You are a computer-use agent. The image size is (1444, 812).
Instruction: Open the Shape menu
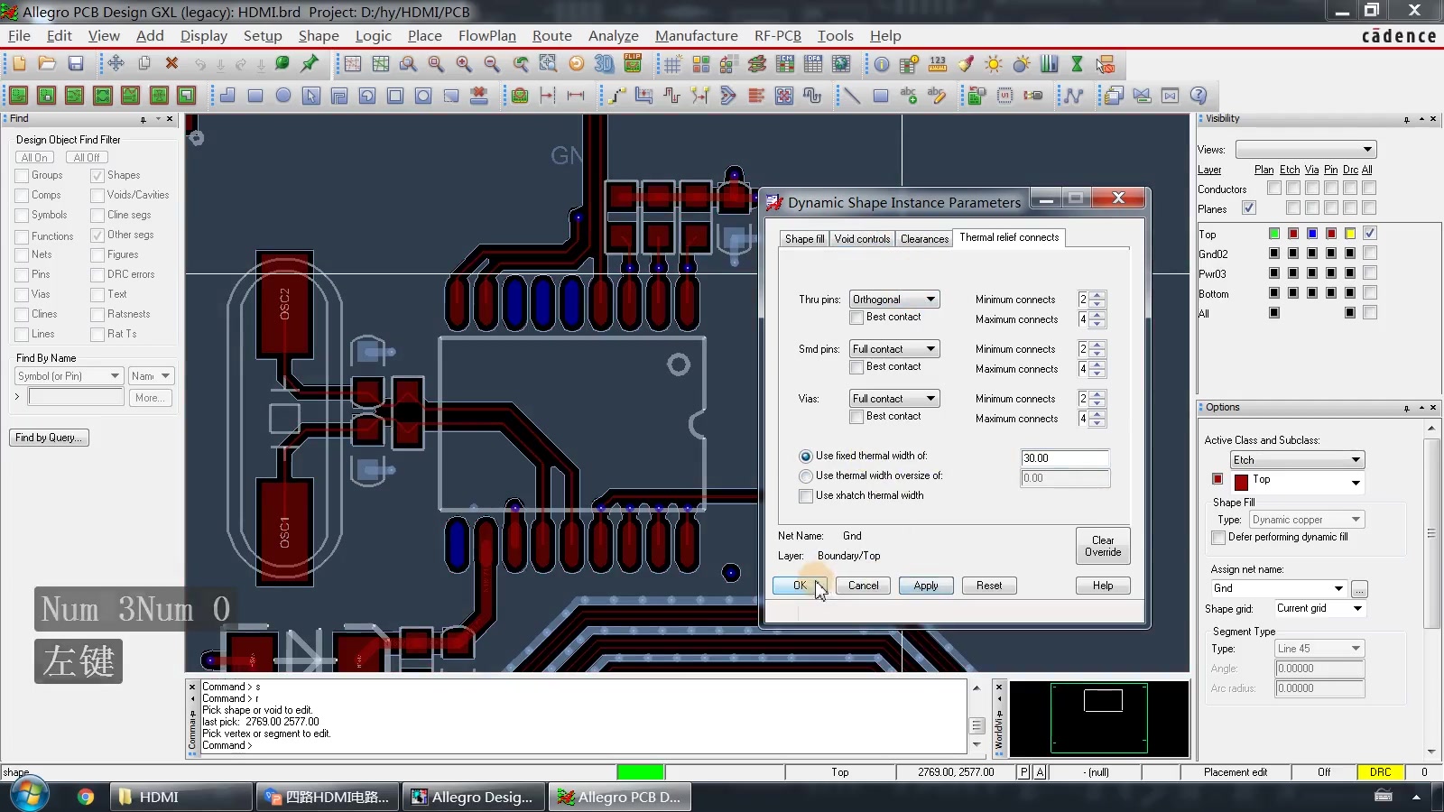[319, 36]
